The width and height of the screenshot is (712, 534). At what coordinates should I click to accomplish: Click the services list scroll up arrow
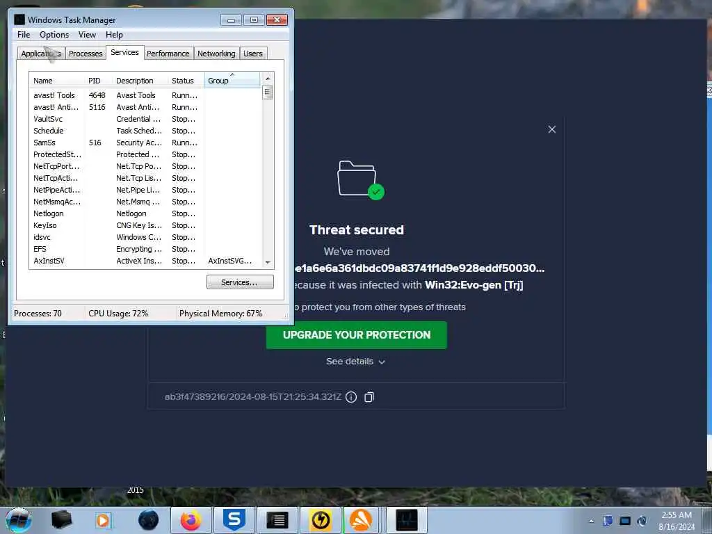click(x=268, y=78)
